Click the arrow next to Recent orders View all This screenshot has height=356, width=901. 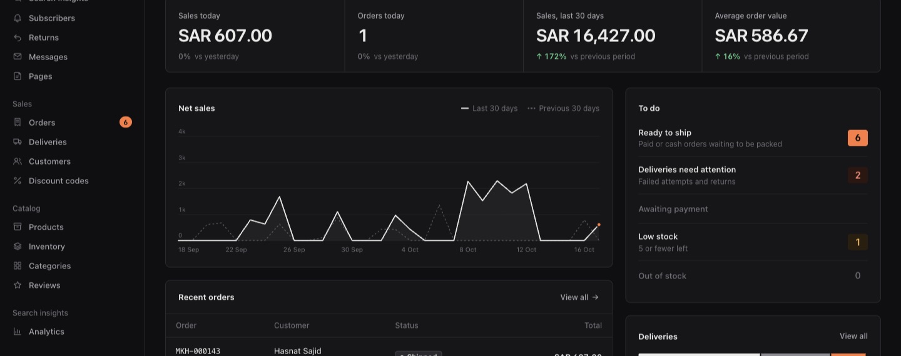(596, 297)
